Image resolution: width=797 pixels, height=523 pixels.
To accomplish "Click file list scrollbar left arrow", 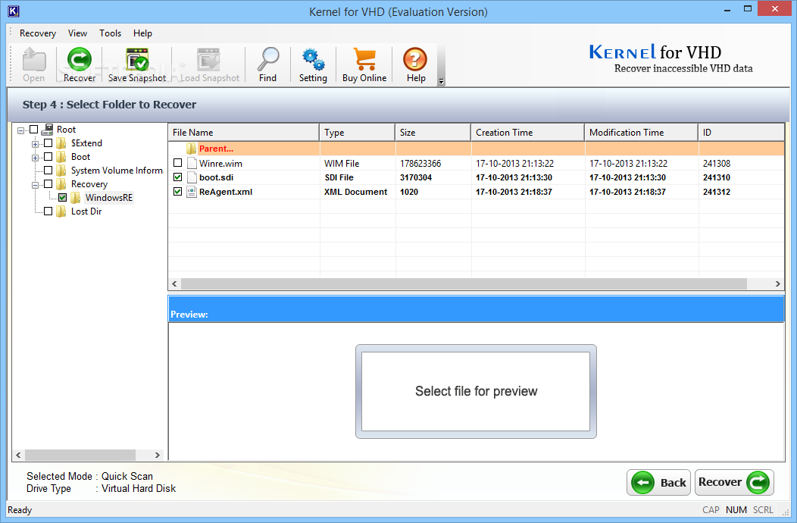I will tap(175, 284).
